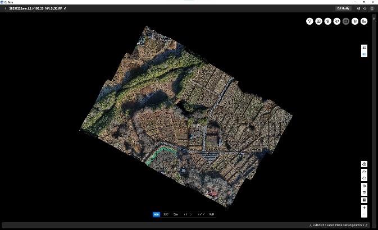Select the last circular tool in the annotation row
378x230 pixels.
pos(364,21)
